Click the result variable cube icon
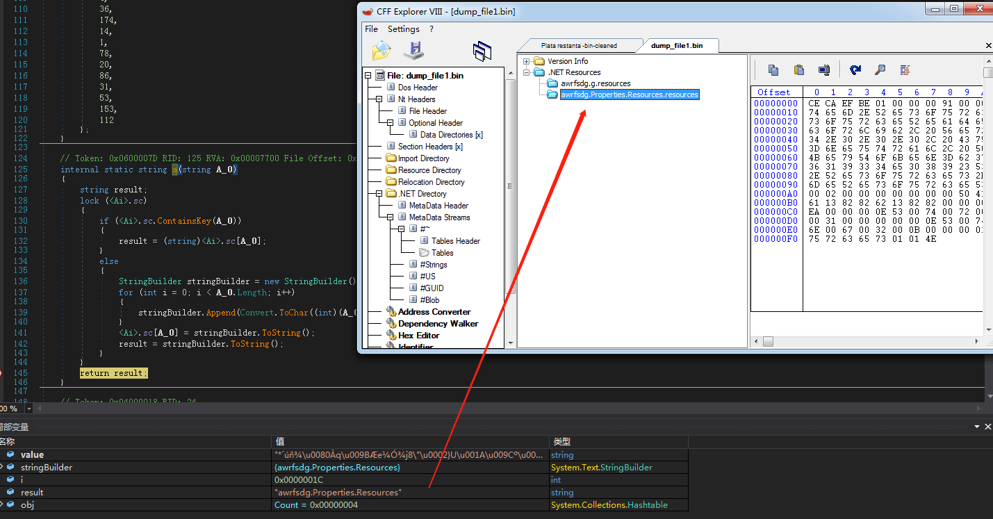Viewport: 993px width, 519px height. click(x=10, y=493)
